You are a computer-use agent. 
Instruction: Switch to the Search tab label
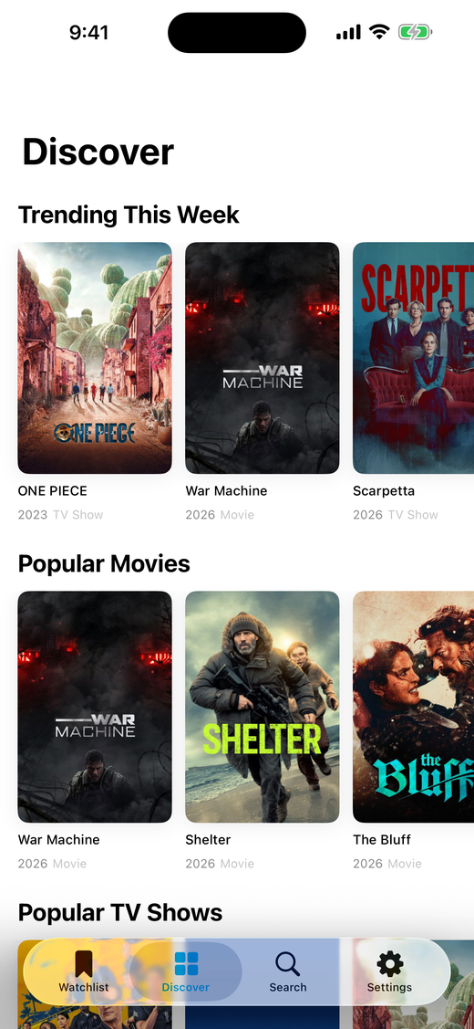(288, 987)
